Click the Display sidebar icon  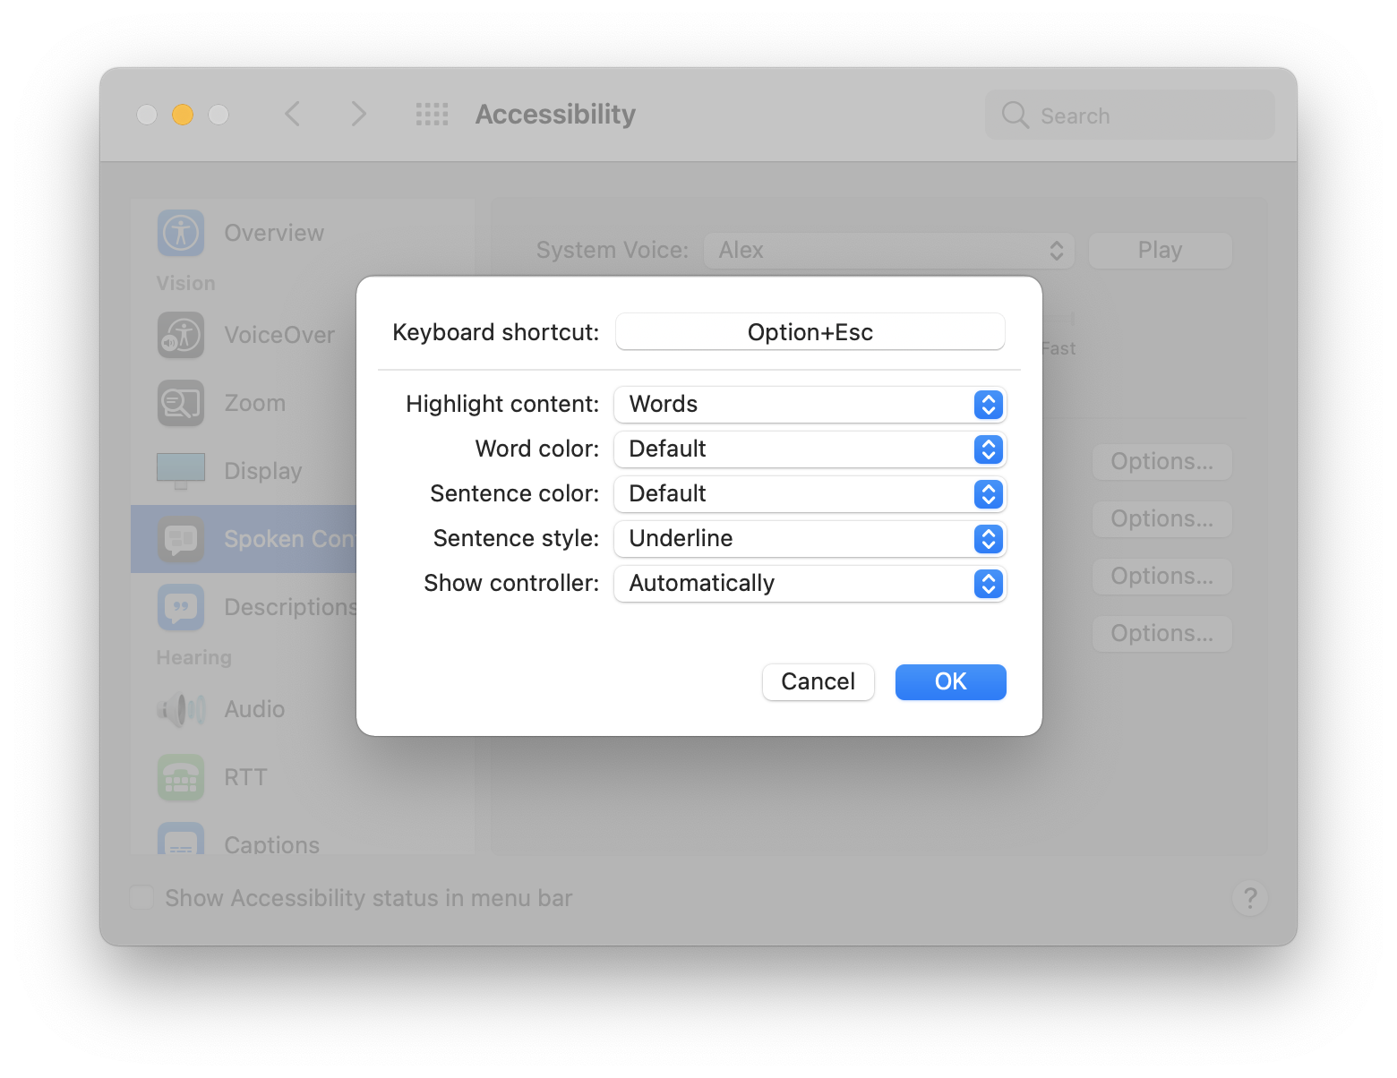point(180,469)
